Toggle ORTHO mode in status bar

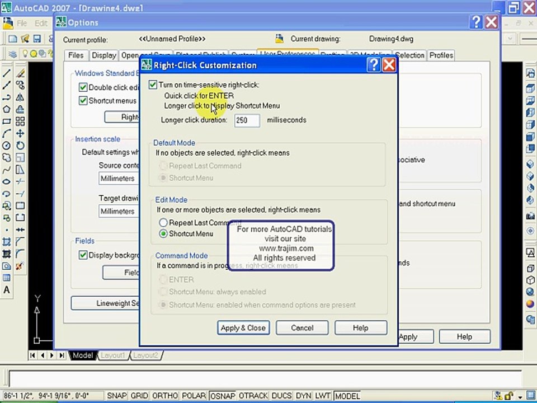click(165, 396)
